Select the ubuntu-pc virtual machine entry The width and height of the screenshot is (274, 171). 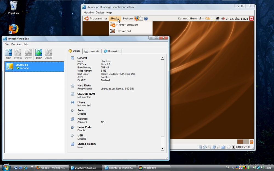point(34,66)
